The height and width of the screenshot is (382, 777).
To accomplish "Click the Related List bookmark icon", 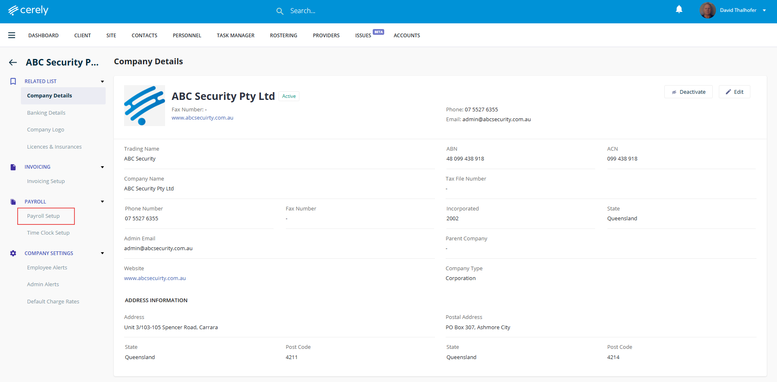I will point(13,81).
